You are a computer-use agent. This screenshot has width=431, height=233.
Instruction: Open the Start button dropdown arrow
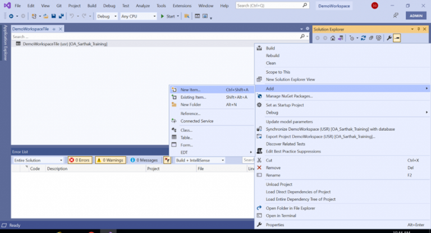click(178, 16)
